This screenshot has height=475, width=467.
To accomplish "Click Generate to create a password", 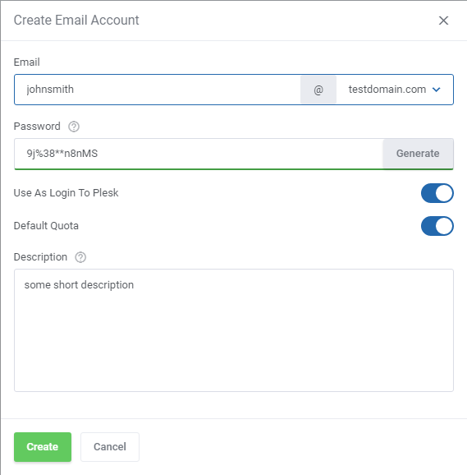I will (418, 154).
